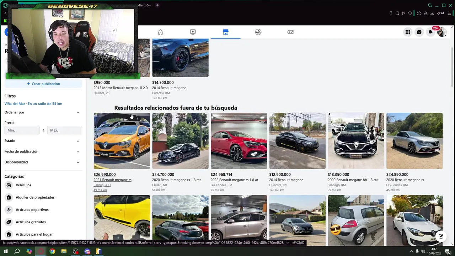The image size is (455, 256).
Task: Click the $26.990.000 price text
Action: point(105,175)
